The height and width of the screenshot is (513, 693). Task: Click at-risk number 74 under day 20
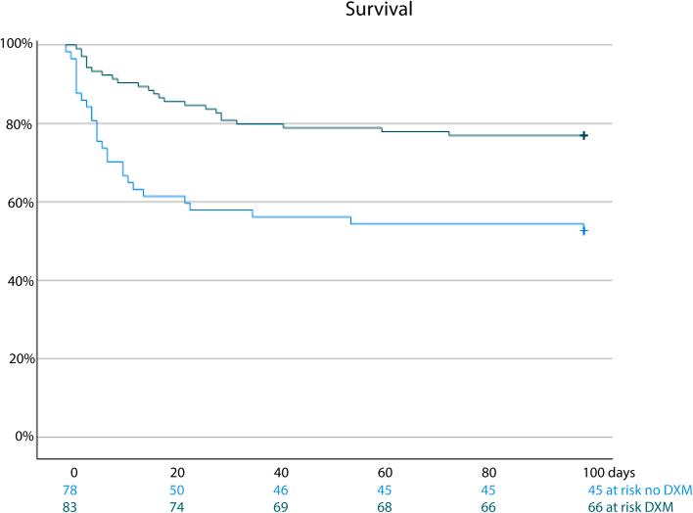tap(177, 507)
